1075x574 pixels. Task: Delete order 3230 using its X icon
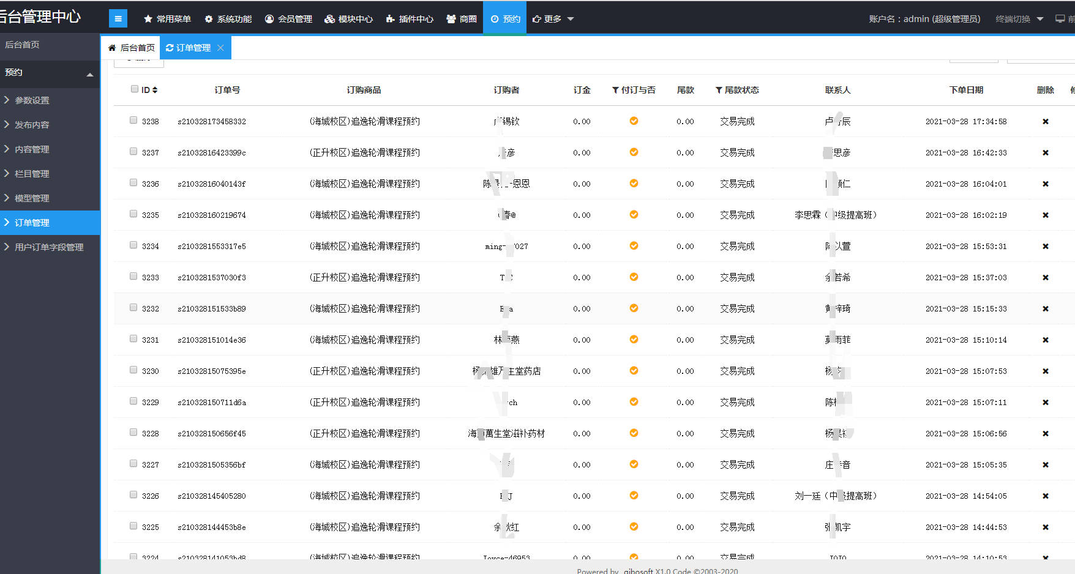click(x=1045, y=371)
